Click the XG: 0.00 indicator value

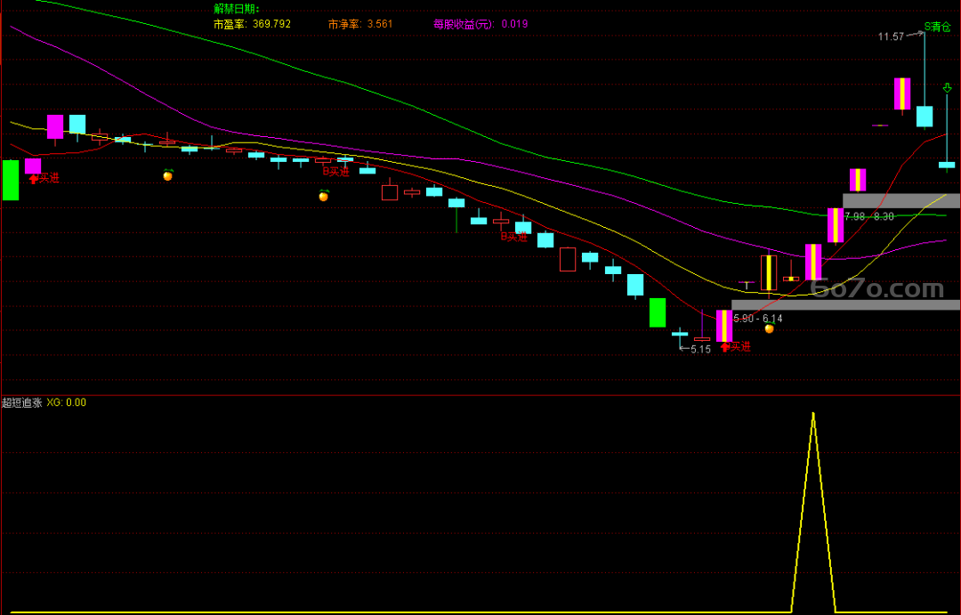pos(66,402)
